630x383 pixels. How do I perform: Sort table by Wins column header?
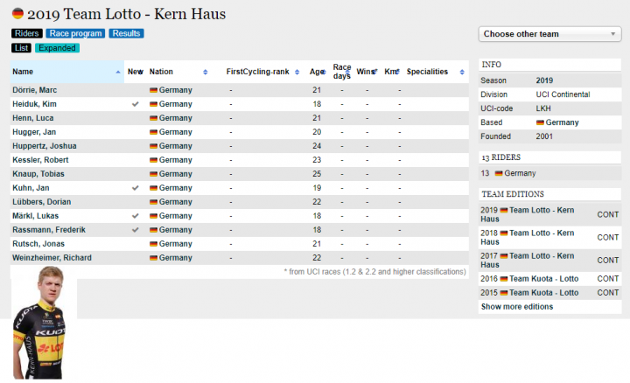367,72
